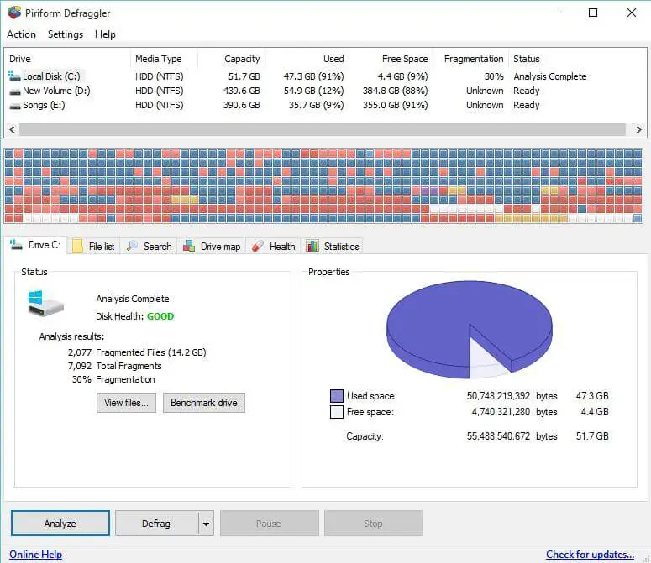Click the Search magnifier icon
Screen dimensions: 651x563
(132, 246)
